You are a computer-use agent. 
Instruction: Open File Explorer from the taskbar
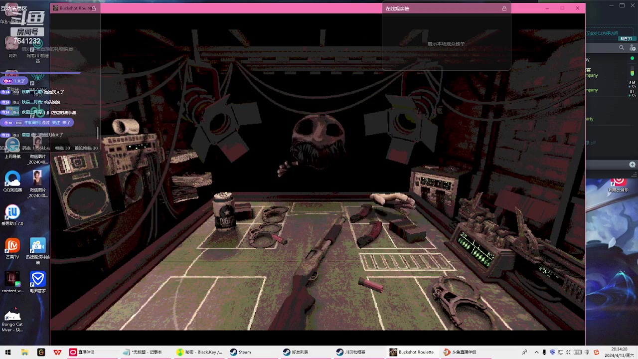tap(24, 352)
